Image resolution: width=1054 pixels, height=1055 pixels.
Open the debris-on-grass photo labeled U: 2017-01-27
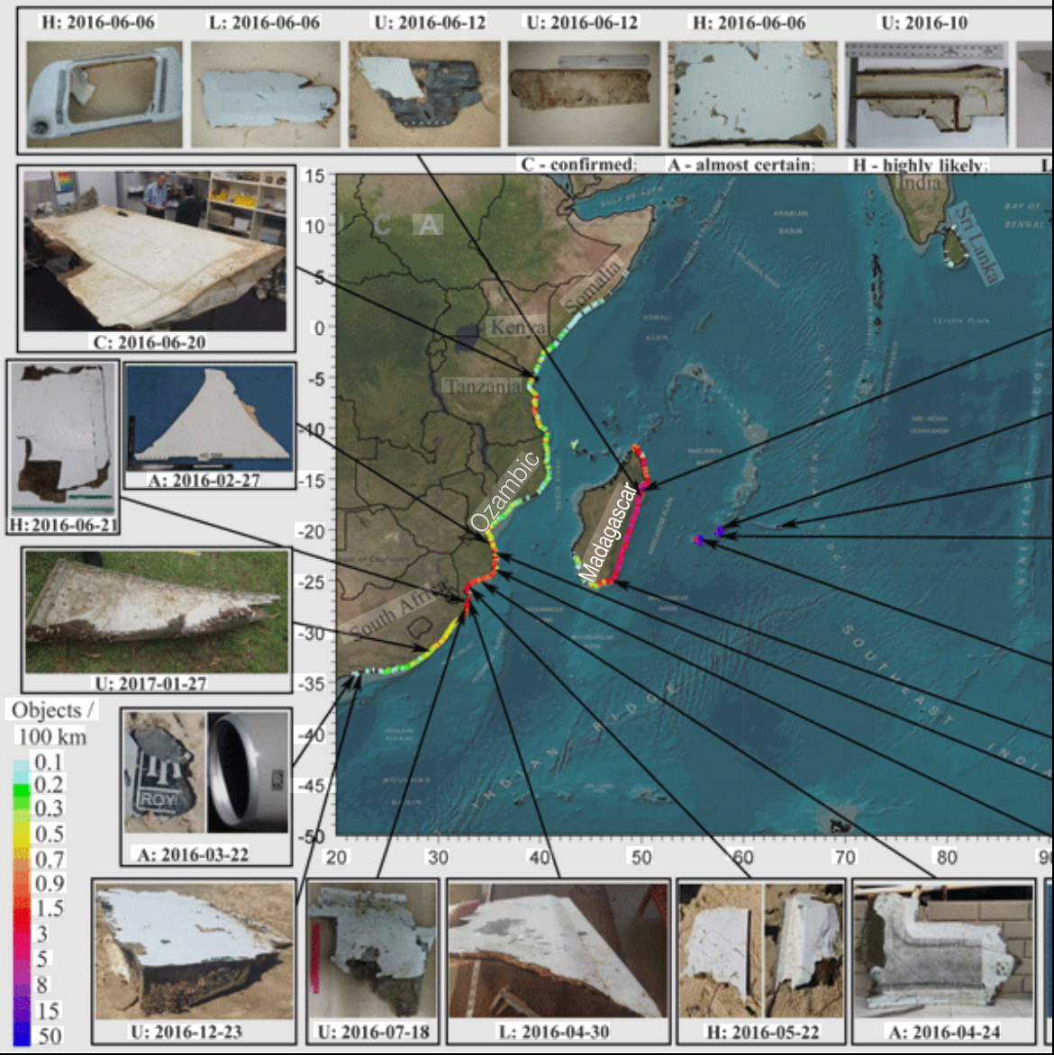pos(157,611)
